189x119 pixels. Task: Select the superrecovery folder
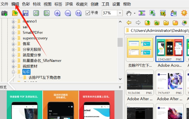coord(35,38)
